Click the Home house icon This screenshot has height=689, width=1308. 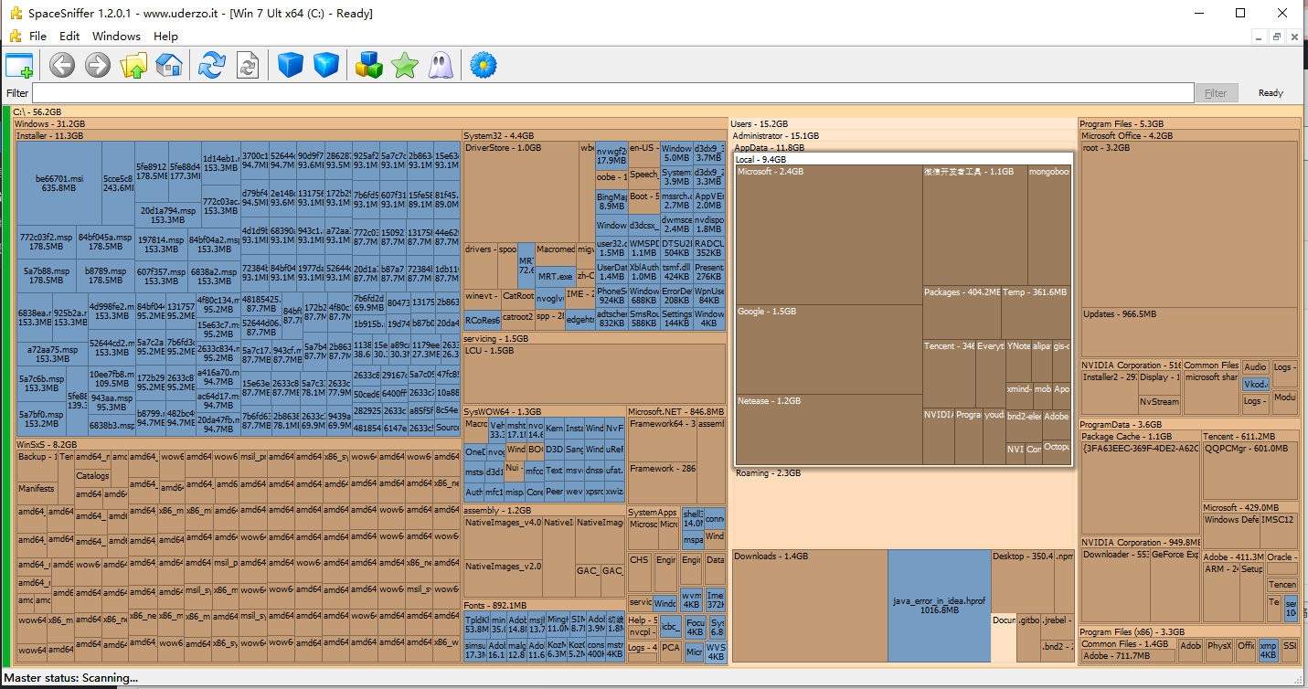point(169,65)
